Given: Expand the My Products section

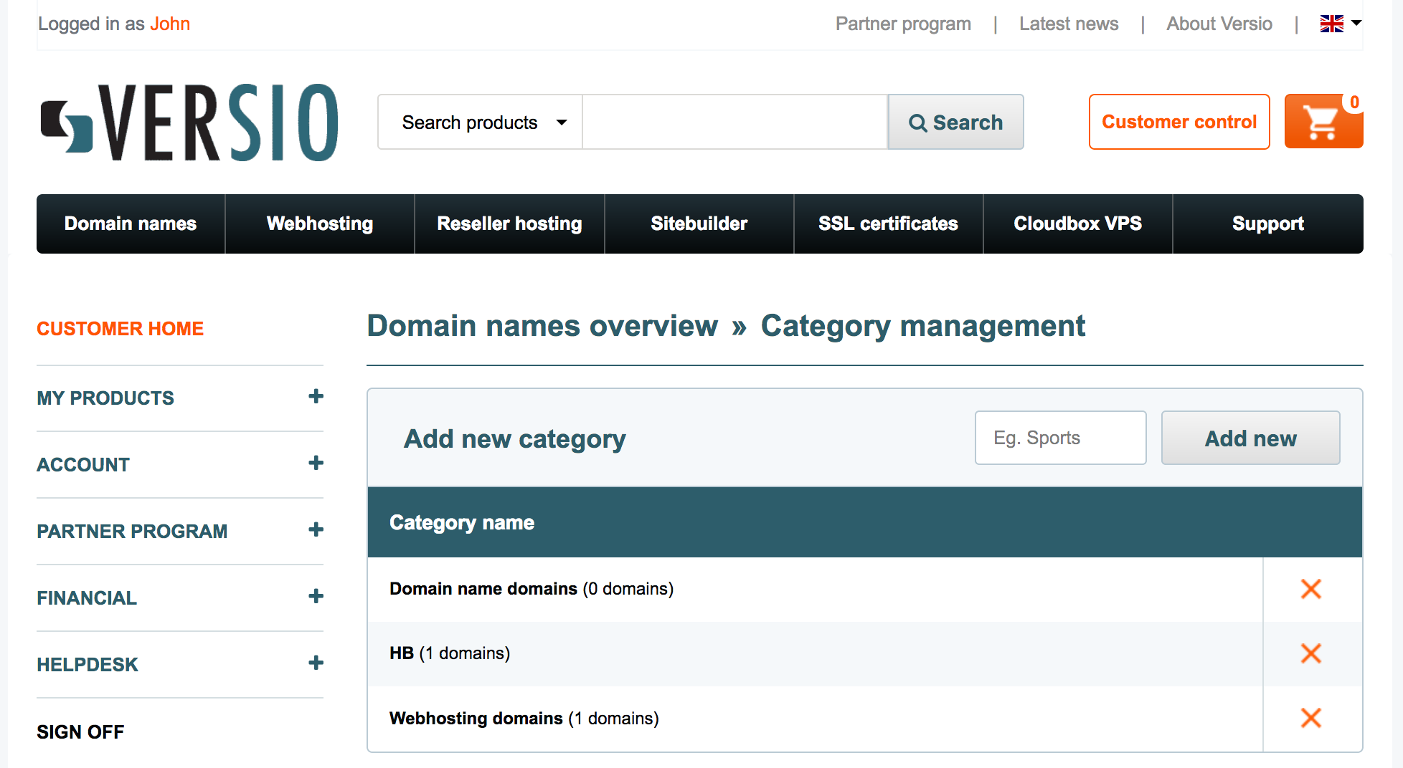Looking at the screenshot, I should tap(316, 397).
